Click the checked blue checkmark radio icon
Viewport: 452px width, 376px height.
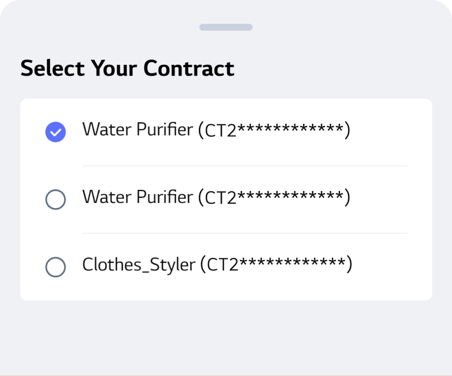click(x=55, y=132)
